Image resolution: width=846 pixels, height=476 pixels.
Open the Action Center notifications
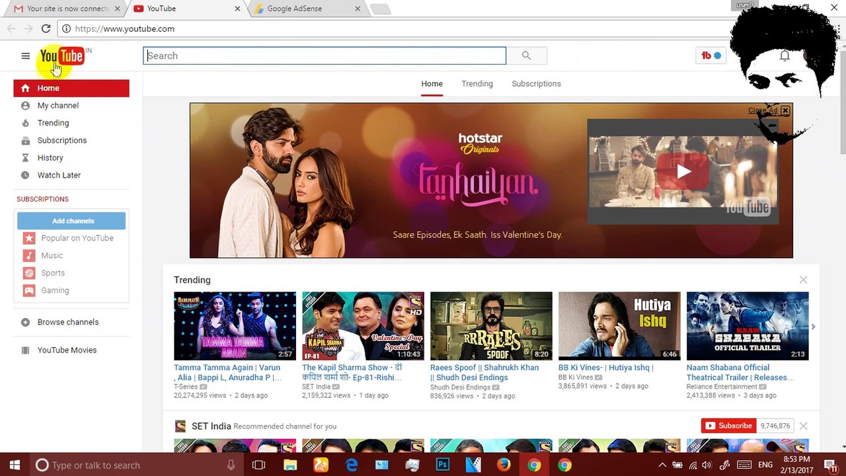(831, 465)
